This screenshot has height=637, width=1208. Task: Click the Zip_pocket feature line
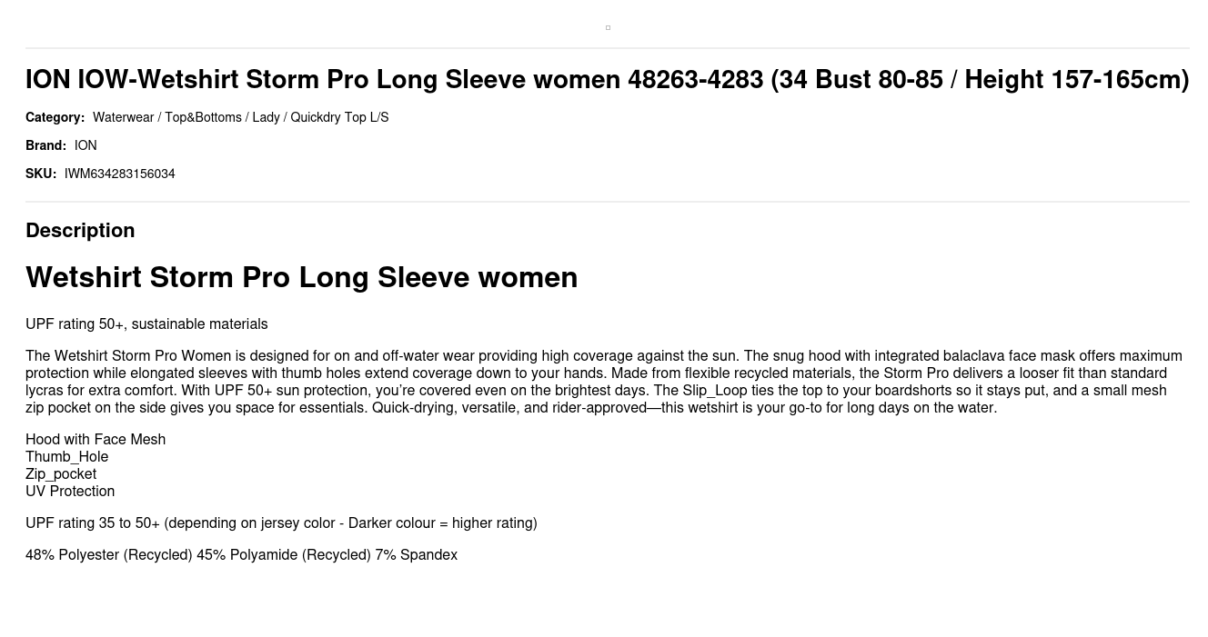[x=61, y=474]
